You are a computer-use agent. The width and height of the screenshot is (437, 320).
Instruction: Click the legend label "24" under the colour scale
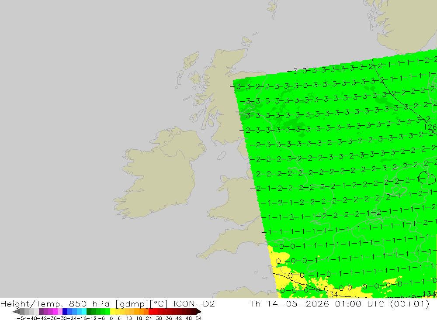149,318
